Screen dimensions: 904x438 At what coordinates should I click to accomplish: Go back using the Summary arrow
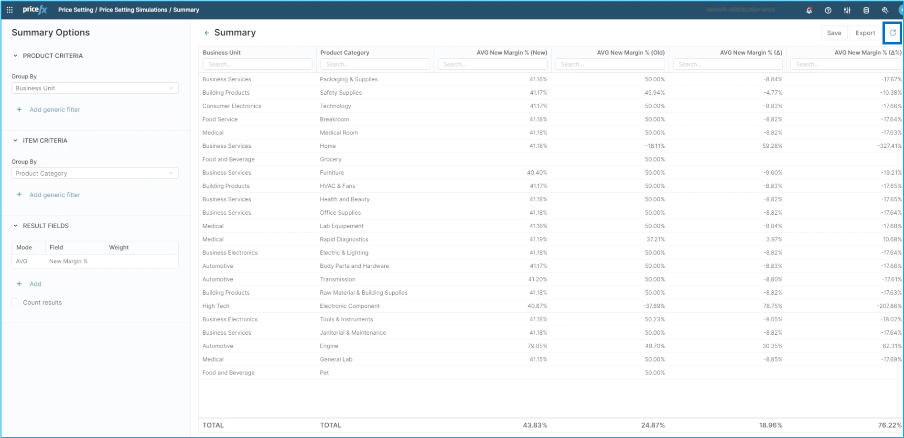[206, 33]
